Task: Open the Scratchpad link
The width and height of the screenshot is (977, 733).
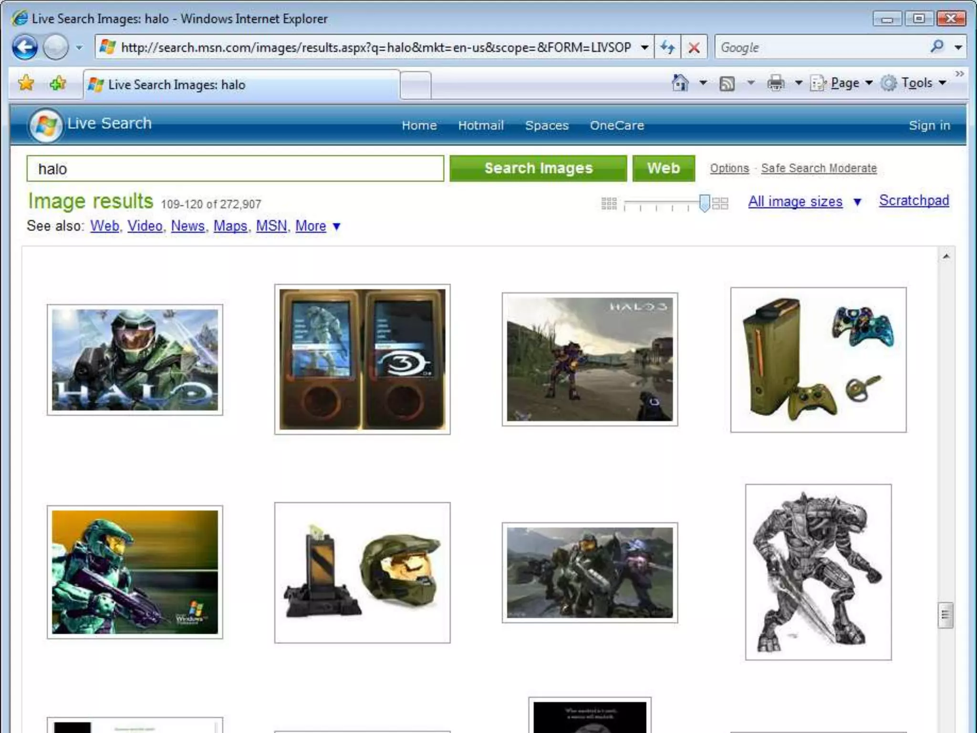Action: click(x=914, y=200)
